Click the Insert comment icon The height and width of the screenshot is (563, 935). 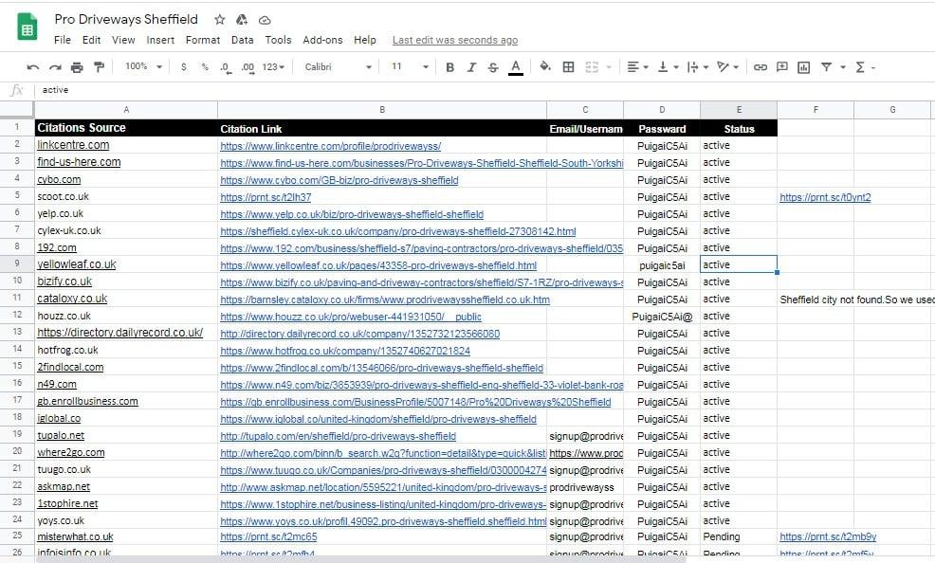point(782,67)
